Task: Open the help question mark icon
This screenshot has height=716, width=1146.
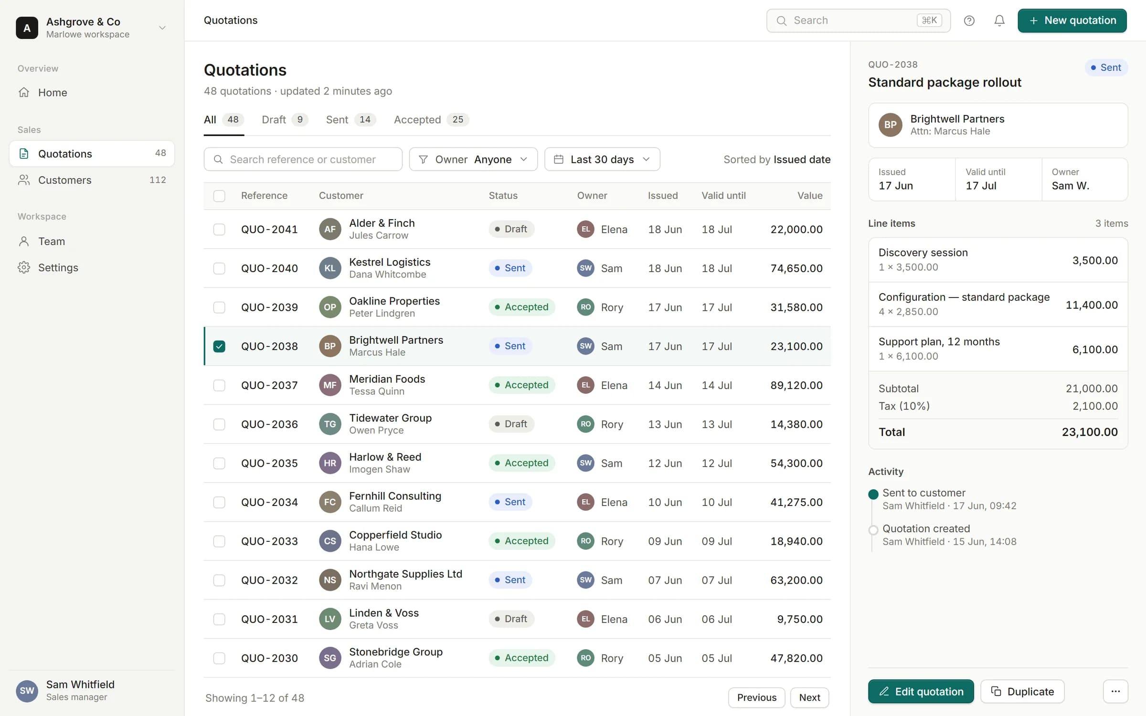Action: click(969, 21)
